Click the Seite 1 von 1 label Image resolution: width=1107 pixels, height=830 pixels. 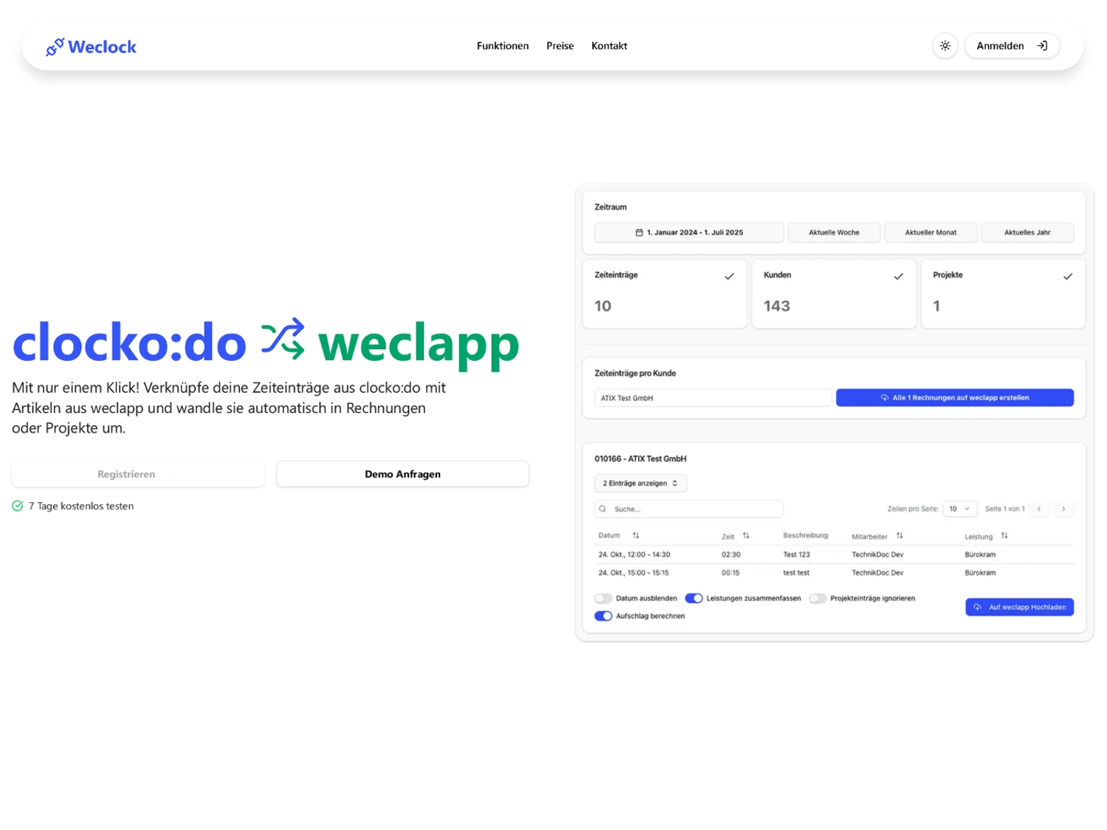coord(1005,509)
